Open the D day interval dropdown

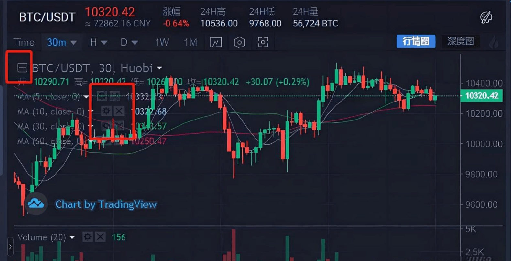[129, 42]
